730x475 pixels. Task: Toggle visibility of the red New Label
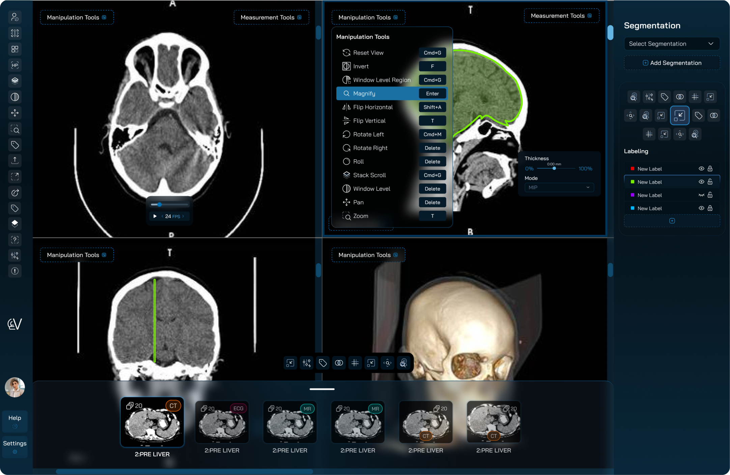pyautogui.click(x=701, y=169)
